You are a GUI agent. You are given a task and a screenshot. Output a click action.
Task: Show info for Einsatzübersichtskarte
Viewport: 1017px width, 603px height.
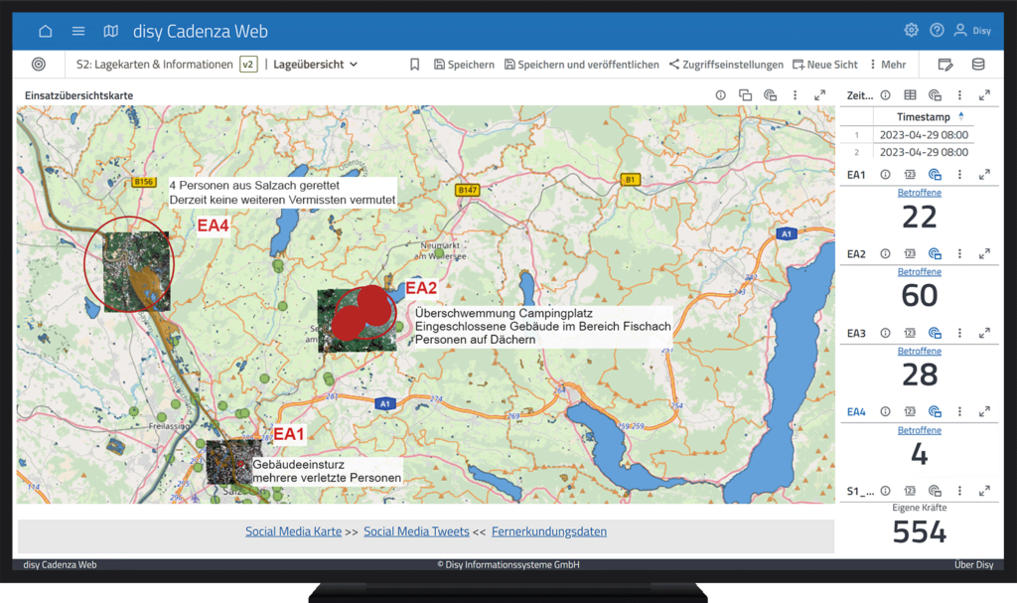click(721, 94)
